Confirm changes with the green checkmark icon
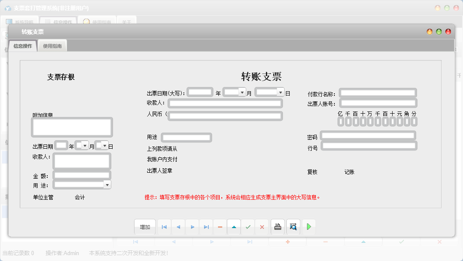Viewport: 463px width, 261px height. click(248, 227)
